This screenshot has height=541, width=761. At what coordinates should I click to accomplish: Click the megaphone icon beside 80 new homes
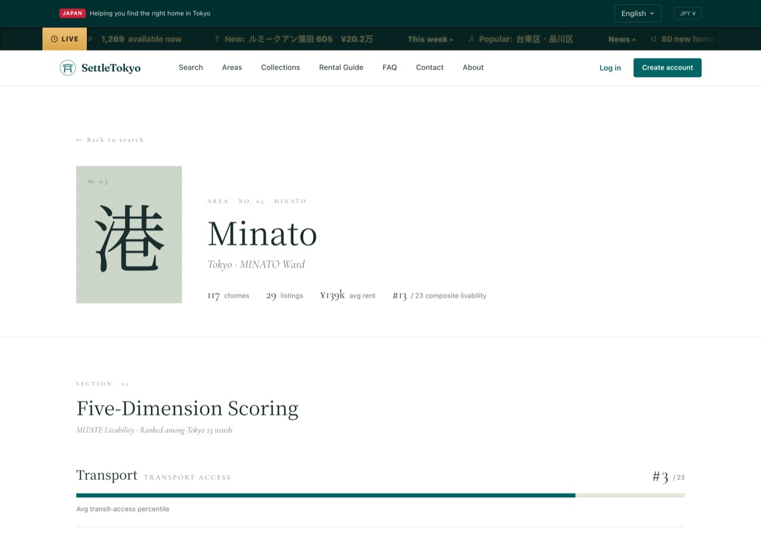pyautogui.click(x=653, y=39)
